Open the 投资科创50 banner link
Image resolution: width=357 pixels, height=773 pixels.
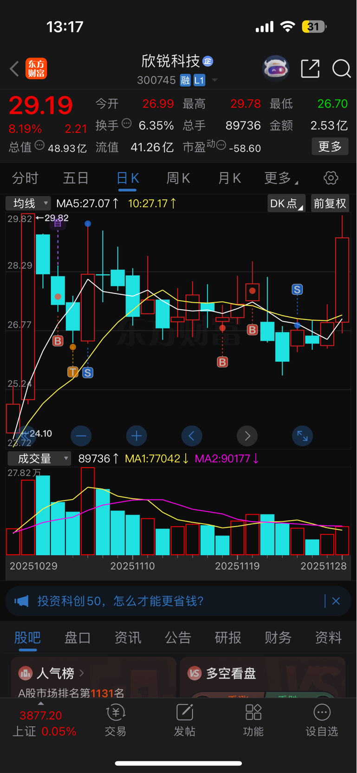pos(120,601)
